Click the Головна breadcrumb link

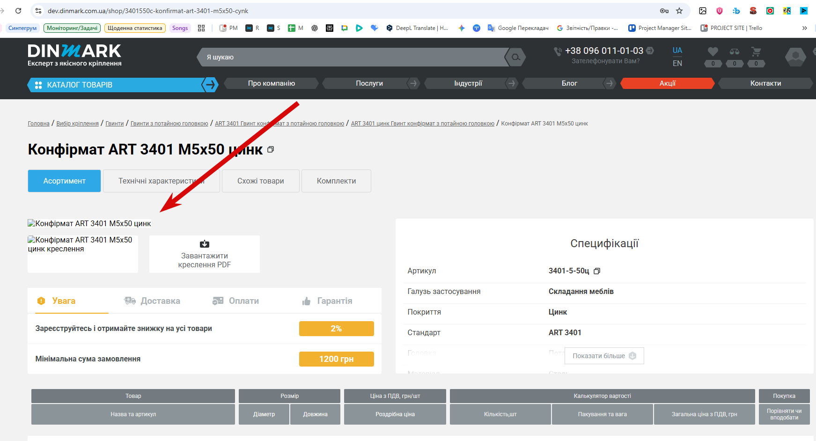pyautogui.click(x=38, y=124)
